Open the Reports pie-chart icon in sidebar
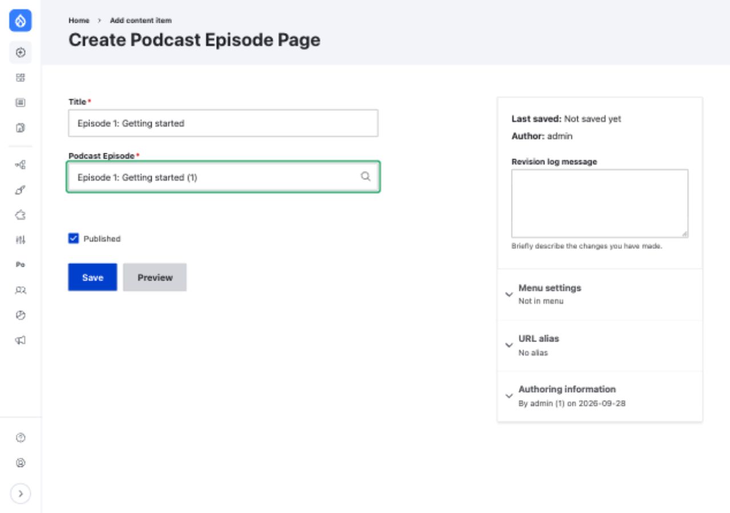This screenshot has width=730, height=513. (21, 315)
